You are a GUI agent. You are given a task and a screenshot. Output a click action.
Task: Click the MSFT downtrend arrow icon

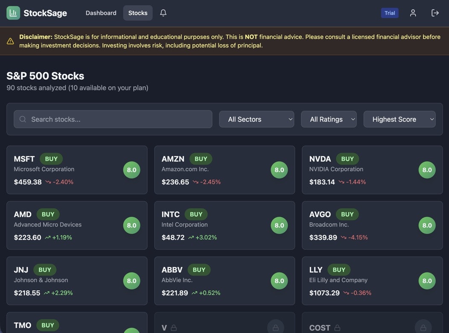pos(48,182)
